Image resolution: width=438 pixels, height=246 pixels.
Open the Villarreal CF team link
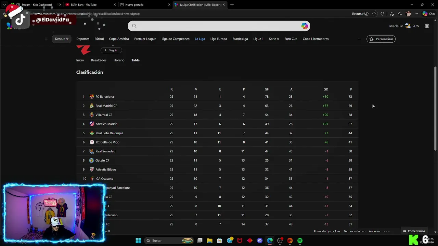104,115
